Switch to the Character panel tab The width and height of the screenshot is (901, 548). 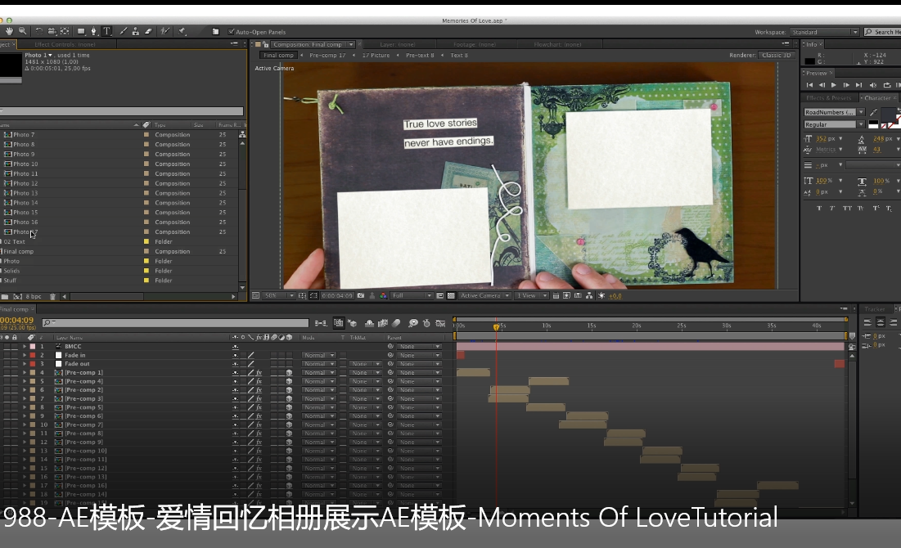(877, 97)
